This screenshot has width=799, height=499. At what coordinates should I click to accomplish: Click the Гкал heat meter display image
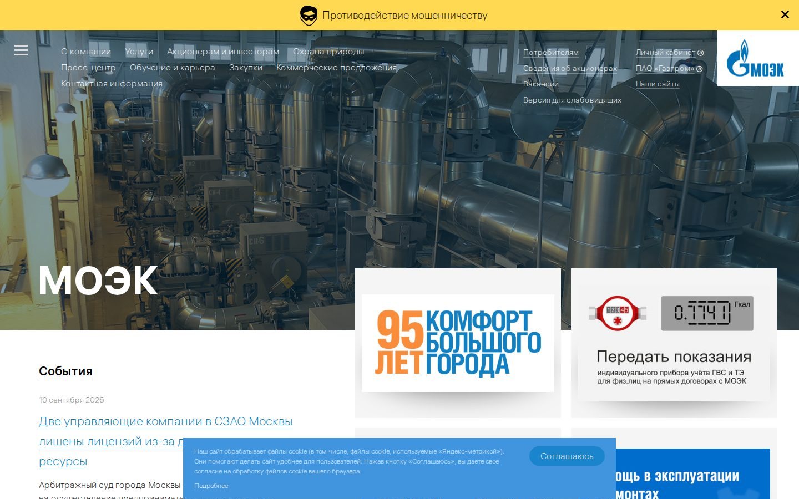click(707, 313)
